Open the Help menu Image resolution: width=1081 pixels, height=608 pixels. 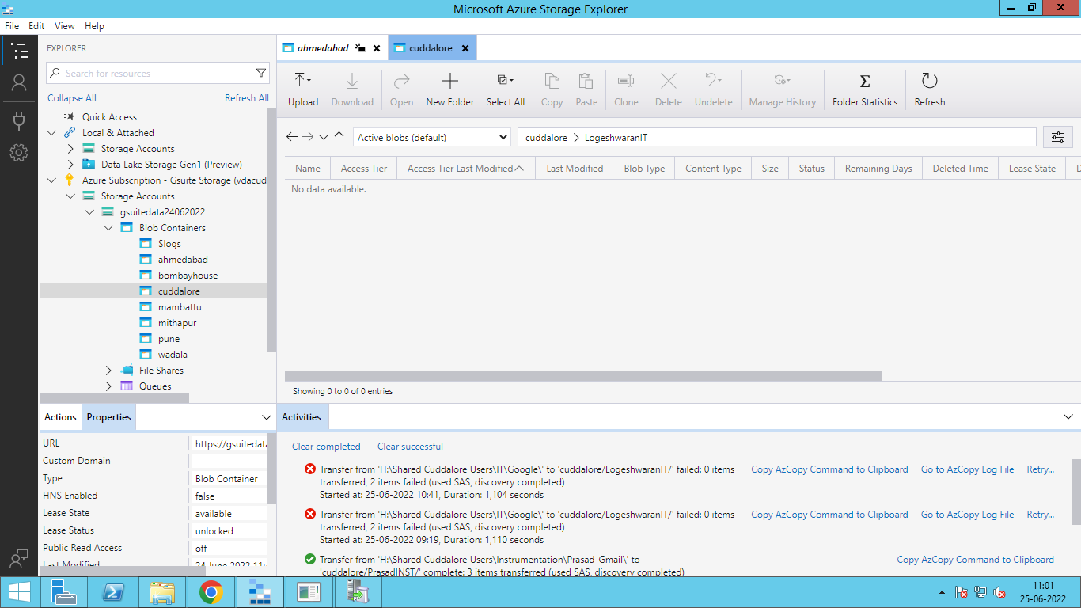click(x=94, y=26)
